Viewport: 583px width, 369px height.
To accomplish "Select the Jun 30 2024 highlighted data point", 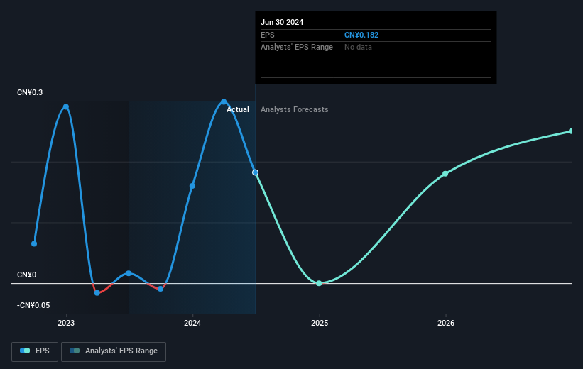I will point(255,172).
